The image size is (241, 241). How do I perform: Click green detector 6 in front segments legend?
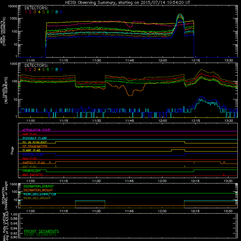click(48, 12)
